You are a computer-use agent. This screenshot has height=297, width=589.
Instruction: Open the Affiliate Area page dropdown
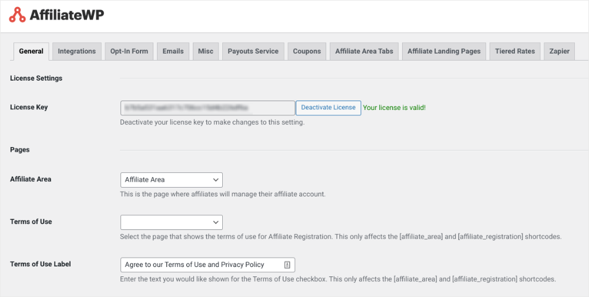(172, 180)
